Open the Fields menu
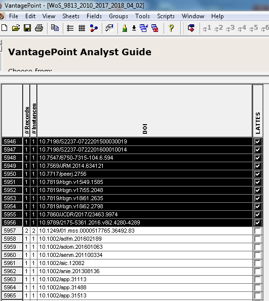Screen dimensions: 269x301 pyautogui.click(x=94, y=16)
